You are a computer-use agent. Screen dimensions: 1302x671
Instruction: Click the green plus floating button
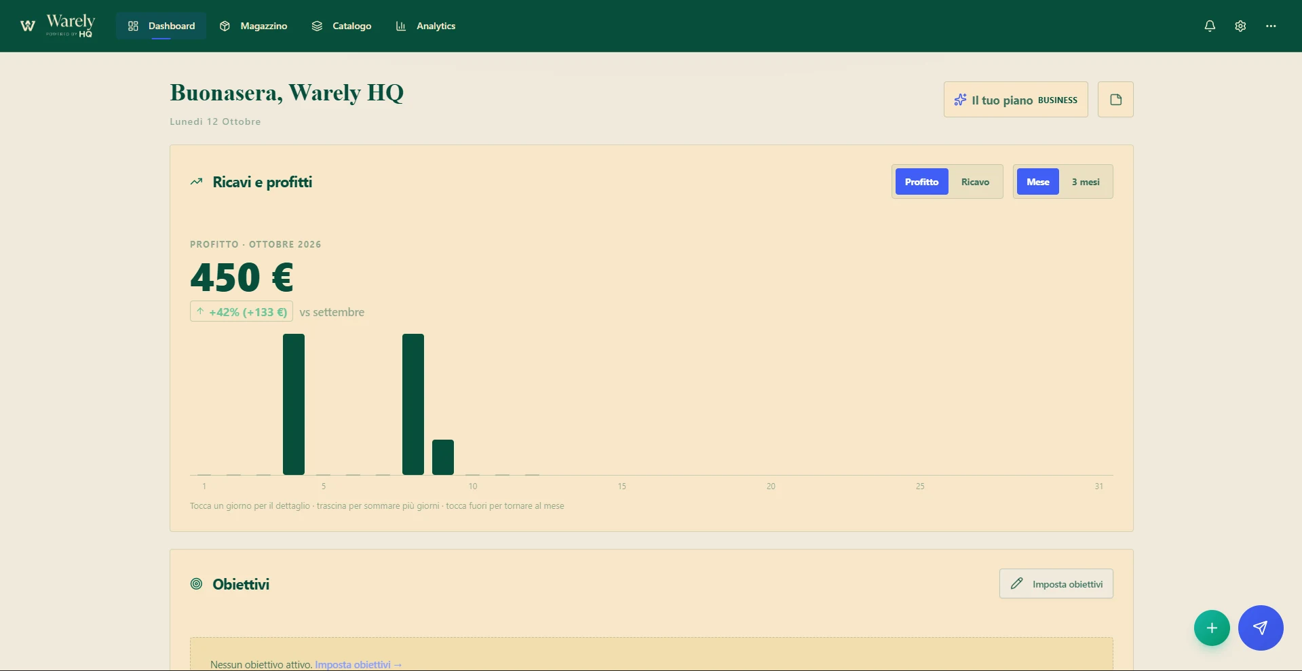(x=1212, y=628)
